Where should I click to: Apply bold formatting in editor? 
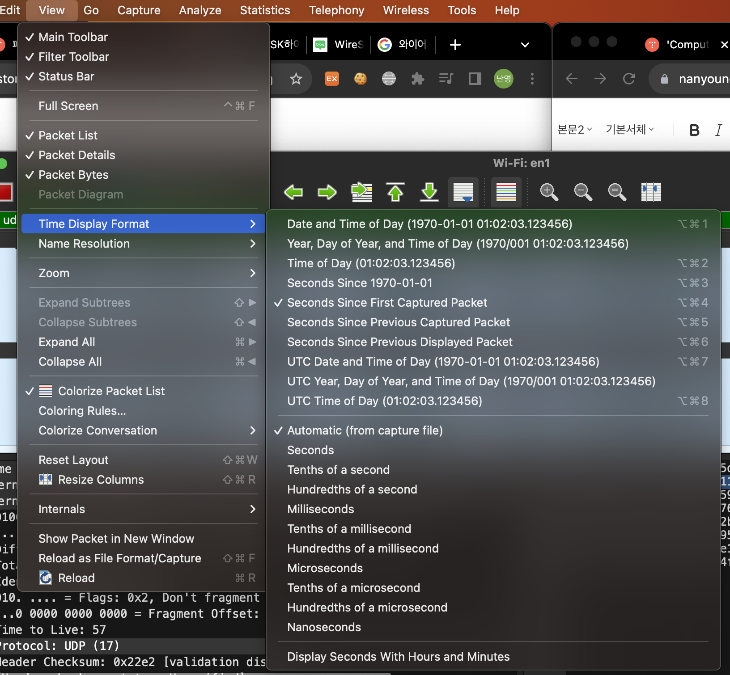[694, 130]
